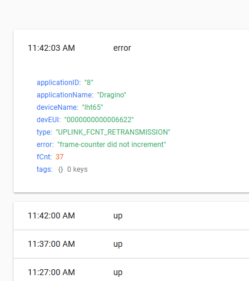Select the devEUI value 0000000000006622
The width and height of the screenshot is (249, 281).
coord(99,120)
